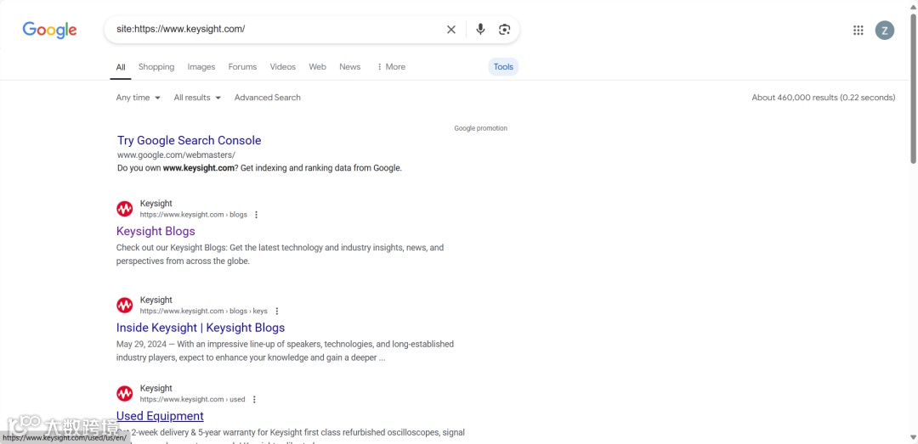This screenshot has width=918, height=444.
Task: Clear the search box with X icon
Action: pos(450,29)
